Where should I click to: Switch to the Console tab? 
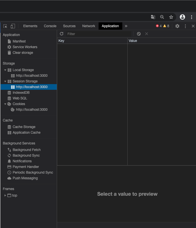click(x=50, y=26)
